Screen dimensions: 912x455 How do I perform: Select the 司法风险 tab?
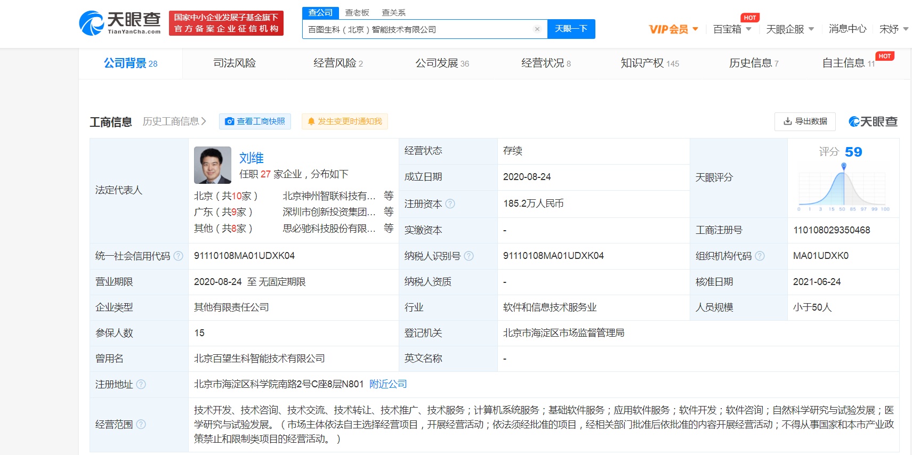click(x=235, y=63)
